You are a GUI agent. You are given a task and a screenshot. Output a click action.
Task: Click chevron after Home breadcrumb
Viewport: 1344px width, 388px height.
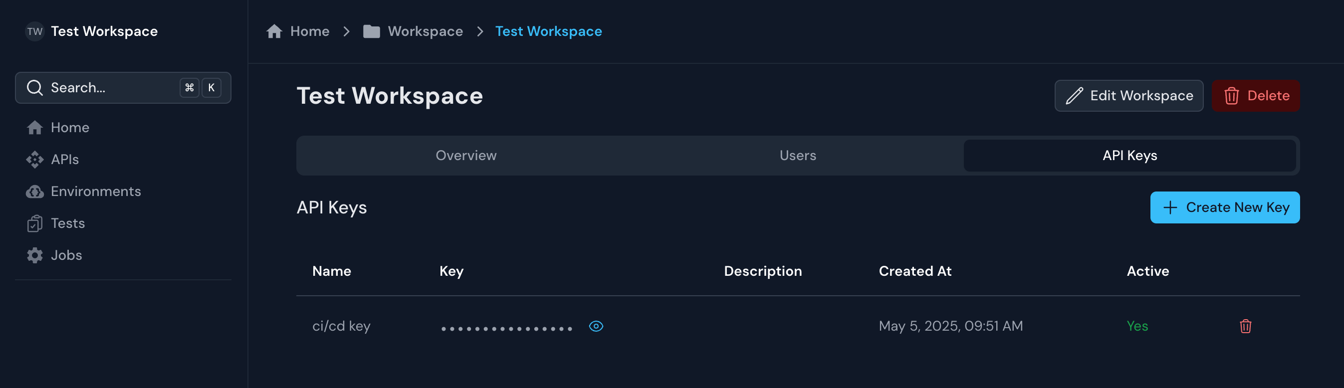(x=346, y=31)
